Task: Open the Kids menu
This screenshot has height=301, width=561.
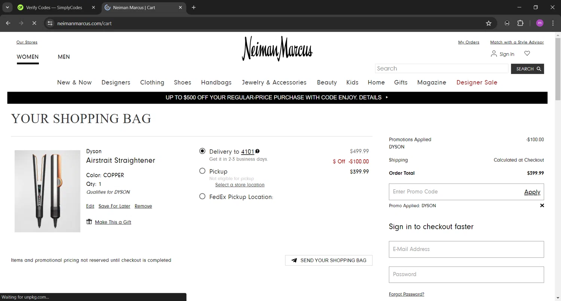Action: (352, 82)
